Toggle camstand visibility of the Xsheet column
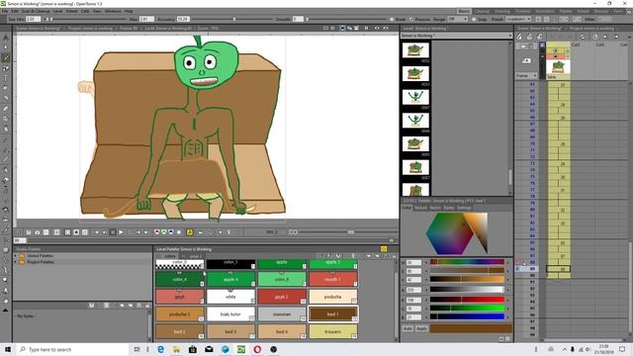 (556, 56)
